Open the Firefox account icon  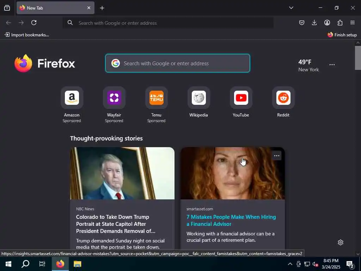327,23
